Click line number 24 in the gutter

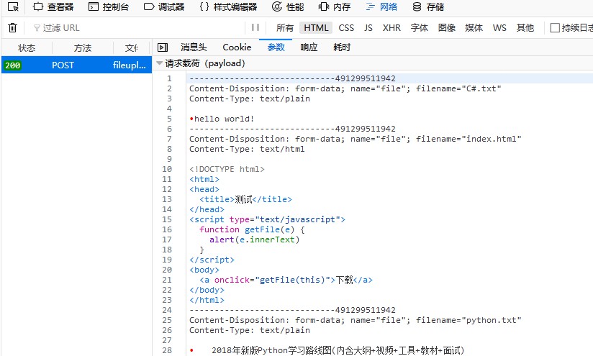click(167, 310)
